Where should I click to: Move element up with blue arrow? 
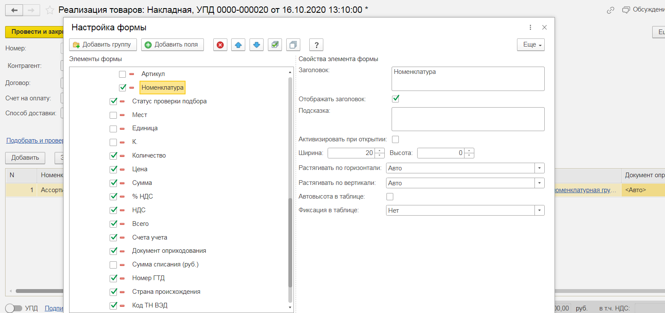pos(238,44)
